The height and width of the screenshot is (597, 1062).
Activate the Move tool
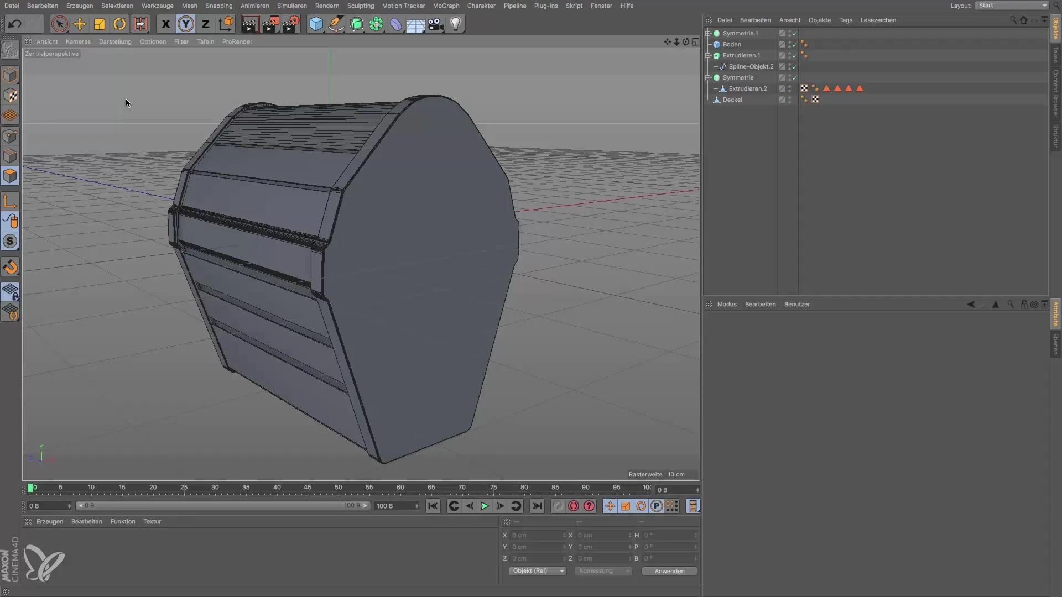click(x=80, y=24)
